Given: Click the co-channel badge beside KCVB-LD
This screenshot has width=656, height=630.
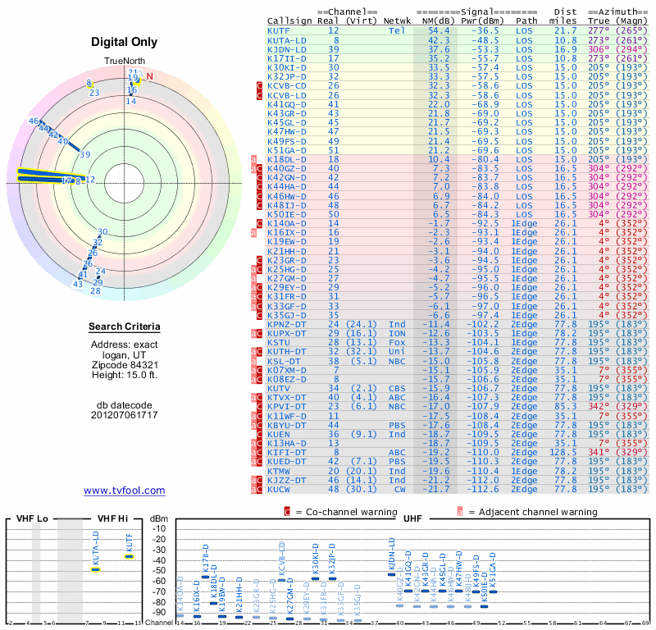Looking at the screenshot, I should pyautogui.click(x=259, y=95).
